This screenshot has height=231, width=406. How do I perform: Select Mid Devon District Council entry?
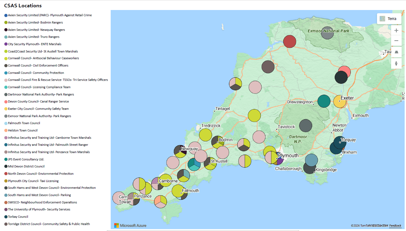click(26, 166)
